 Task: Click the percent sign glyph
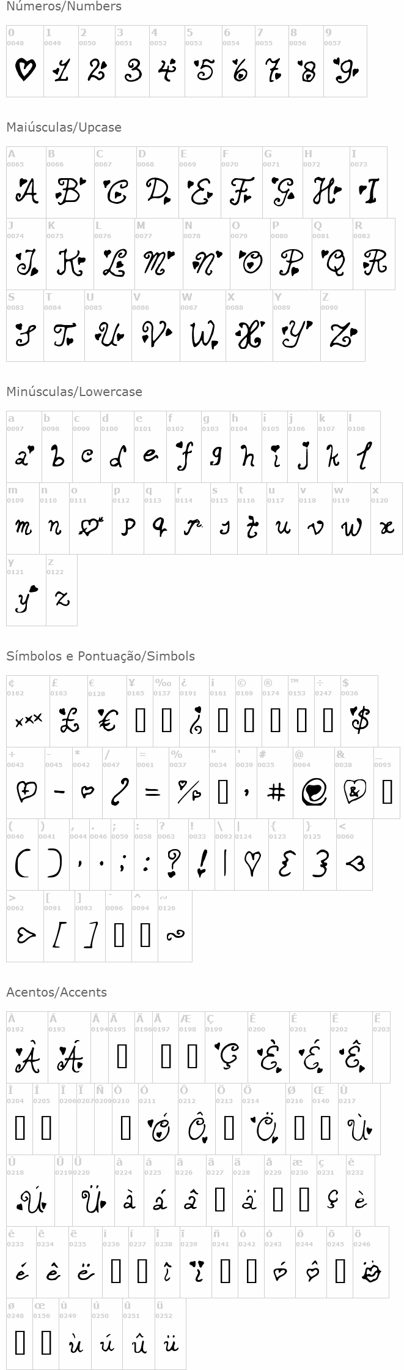189,792
